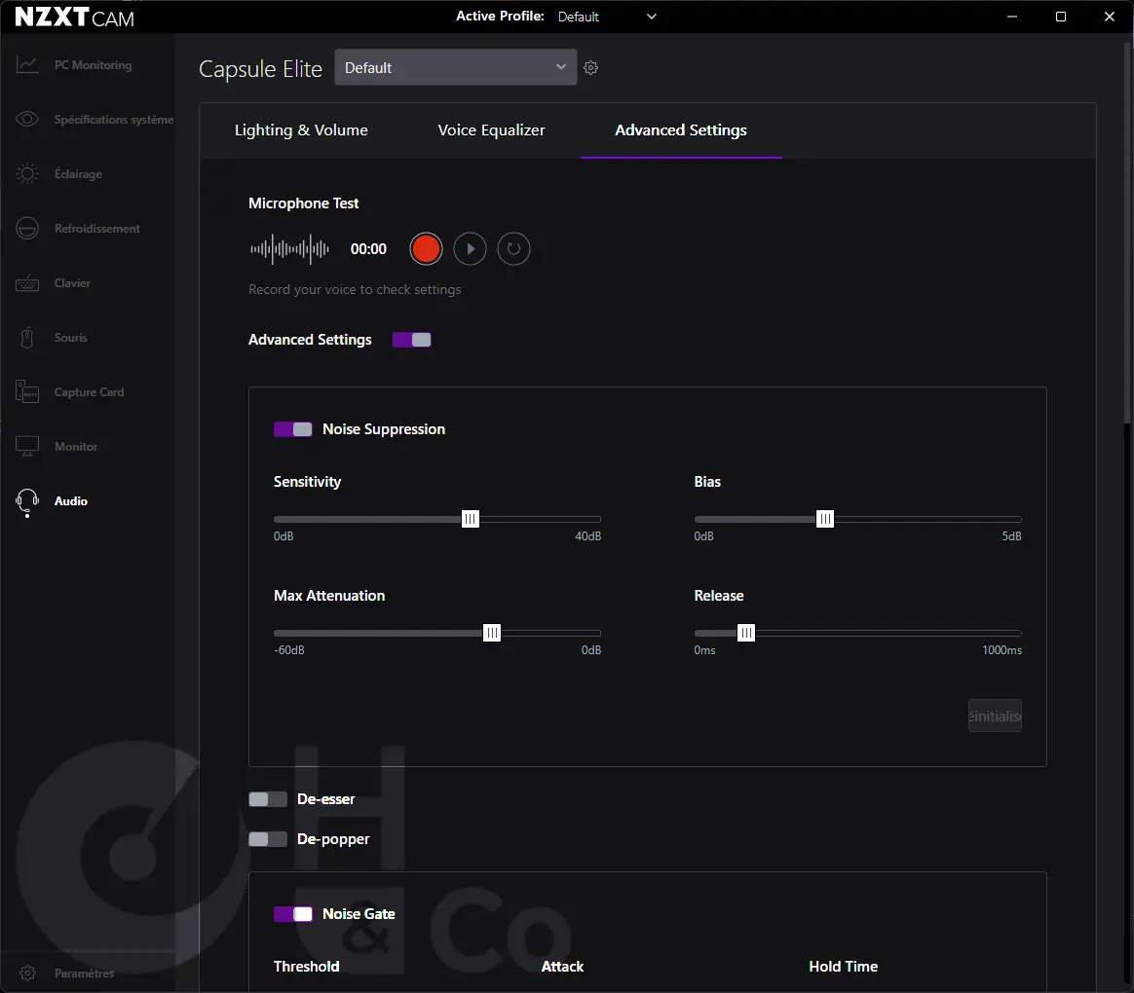The height and width of the screenshot is (993, 1134).
Task: Start recording microphone test
Action: [425, 249]
